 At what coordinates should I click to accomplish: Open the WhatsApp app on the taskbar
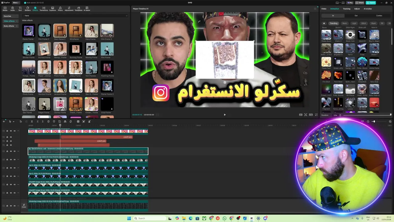224,218
